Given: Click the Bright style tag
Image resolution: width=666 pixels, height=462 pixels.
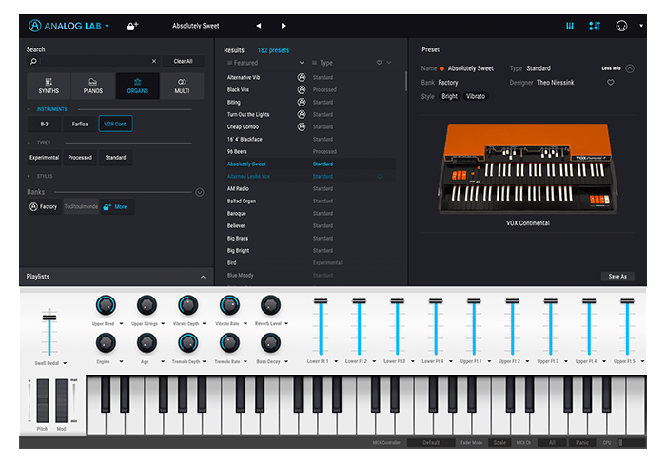Looking at the screenshot, I should tap(449, 96).
